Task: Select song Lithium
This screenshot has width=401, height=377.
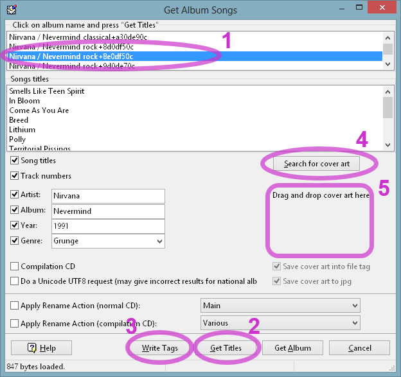Action: 195,130
